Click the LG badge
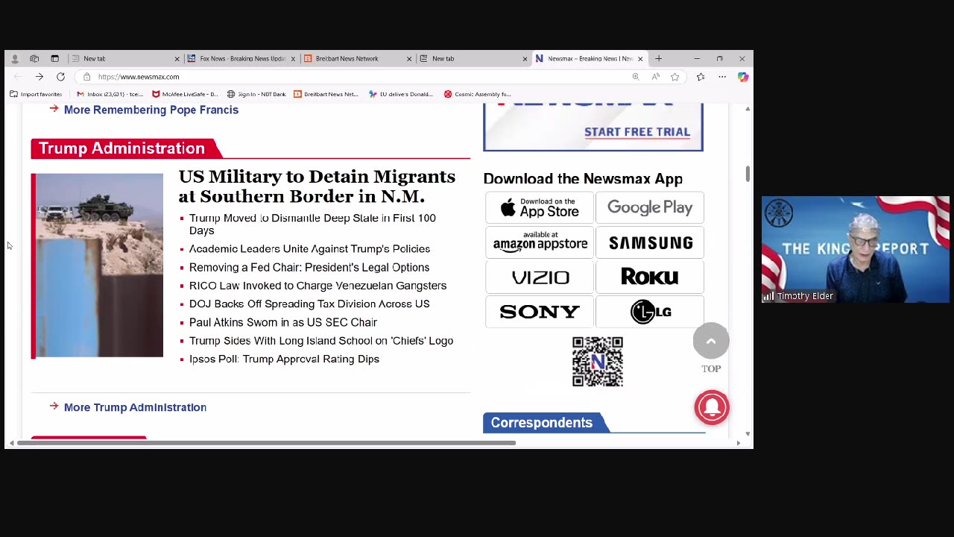This screenshot has width=954, height=537. 650,311
